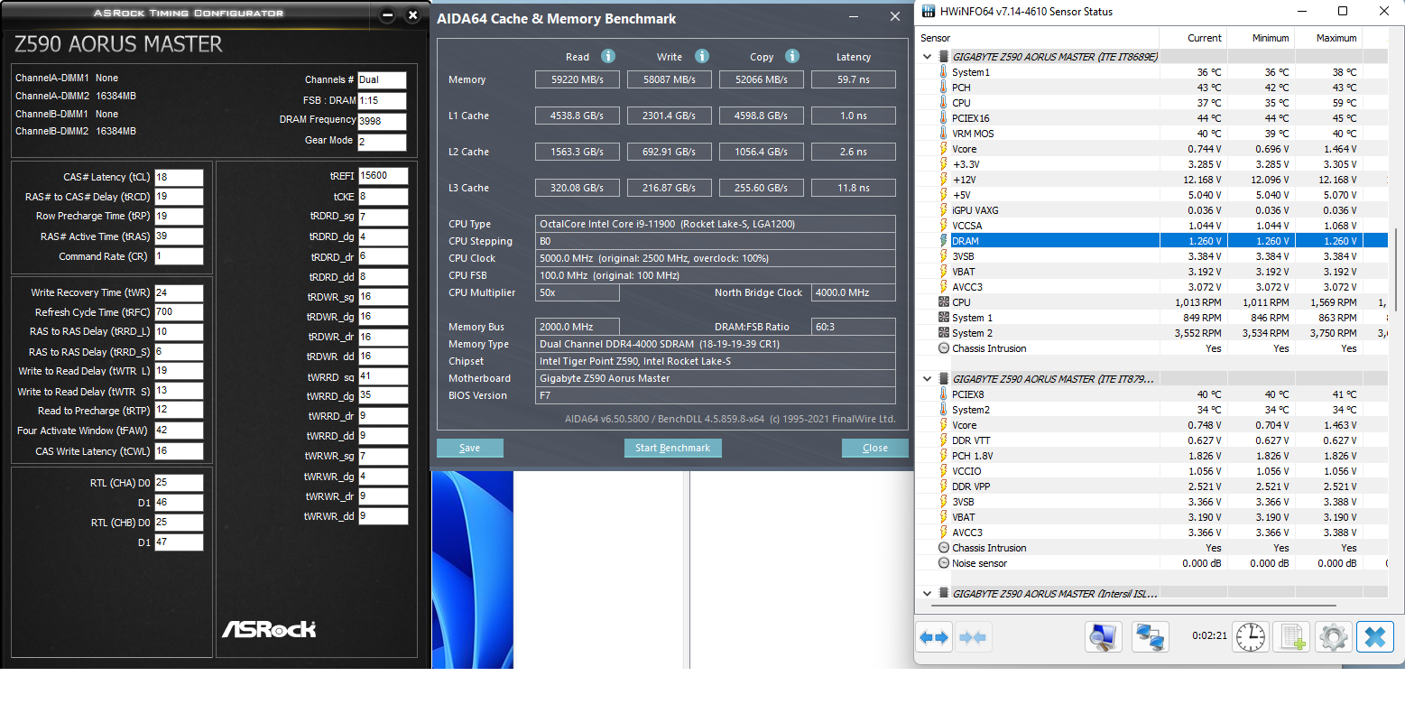Click the CPU Type field in AIDA64

pos(716,224)
